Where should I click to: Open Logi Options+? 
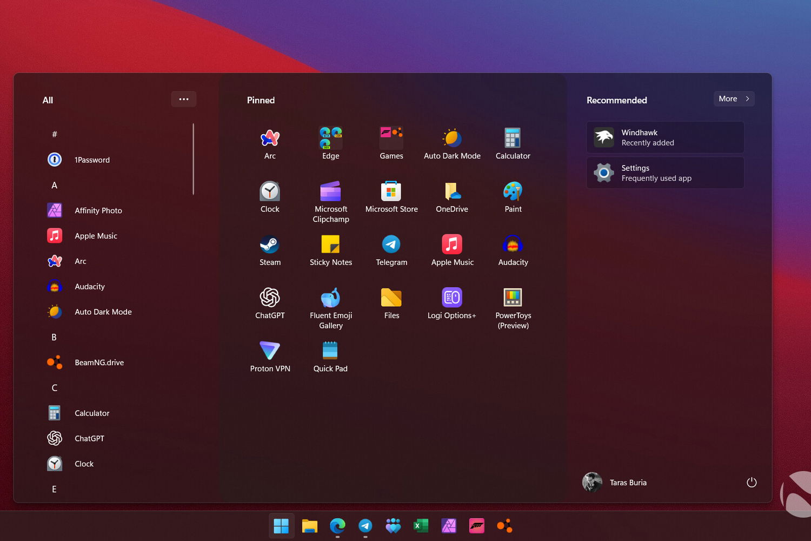click(453, 303)
